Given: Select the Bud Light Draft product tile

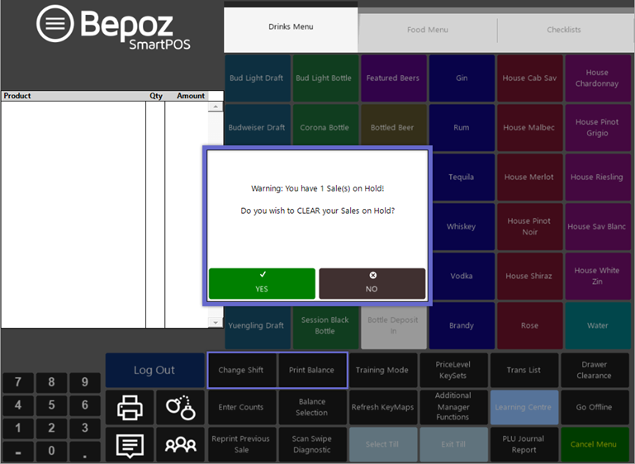Looking at the screenshot, I should tap(257, 78).
